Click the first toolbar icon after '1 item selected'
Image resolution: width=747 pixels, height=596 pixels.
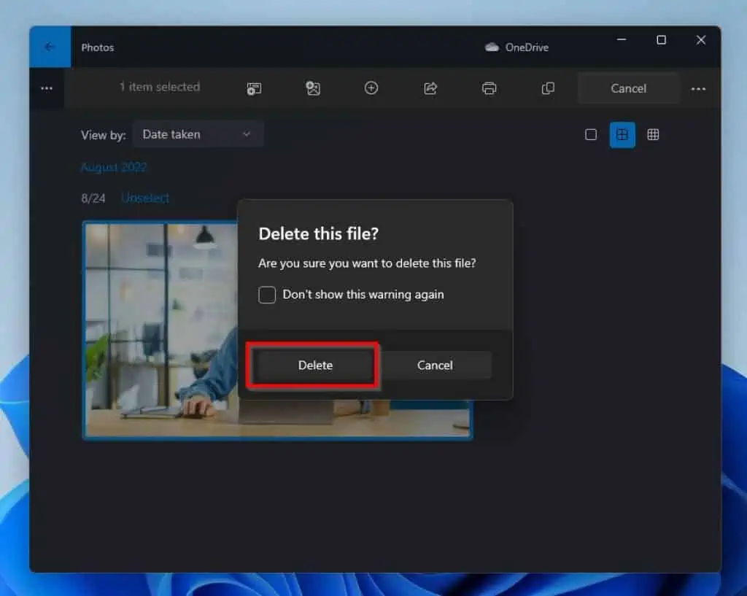[x=254, y=88]
